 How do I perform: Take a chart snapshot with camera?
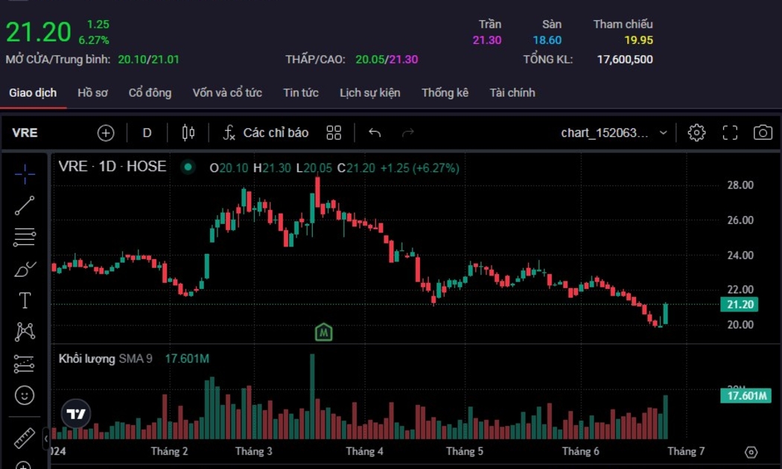[763, 133]
